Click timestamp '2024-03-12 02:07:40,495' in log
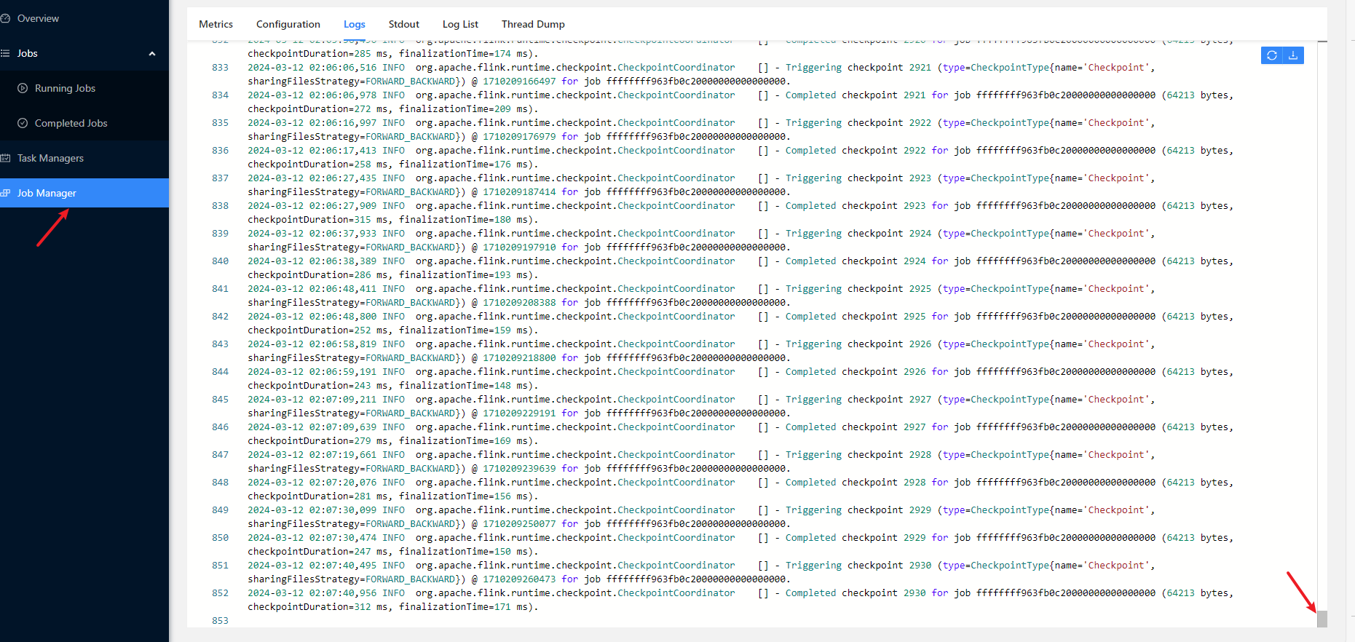This screenshot has height=642, width=1355. [312, 566]
